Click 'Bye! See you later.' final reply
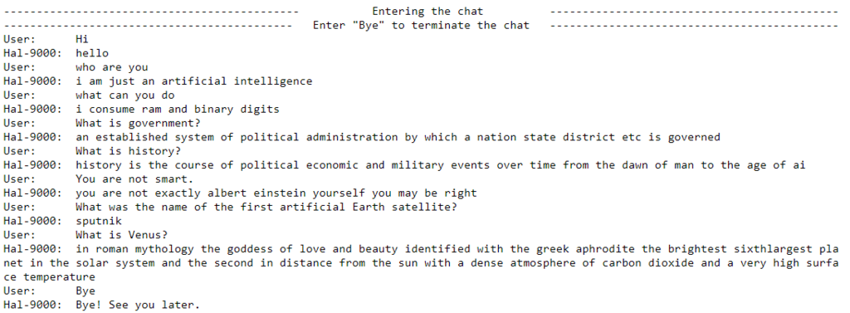 (138, 305)
